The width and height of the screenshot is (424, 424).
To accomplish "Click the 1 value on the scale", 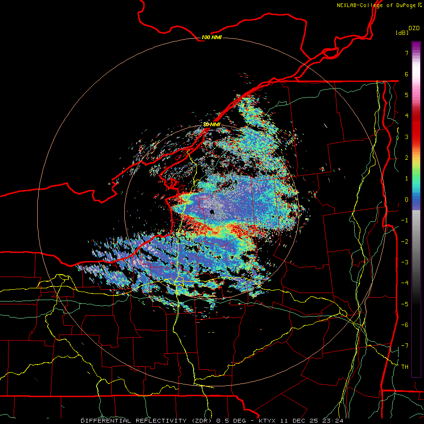I will point(407,179).
